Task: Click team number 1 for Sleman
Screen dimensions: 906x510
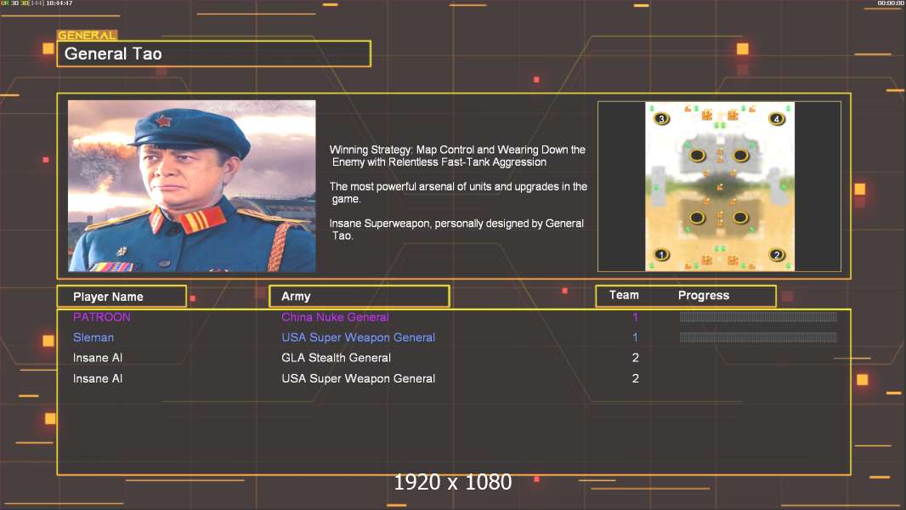Action: pyautogui.click(x=635, y=337)
